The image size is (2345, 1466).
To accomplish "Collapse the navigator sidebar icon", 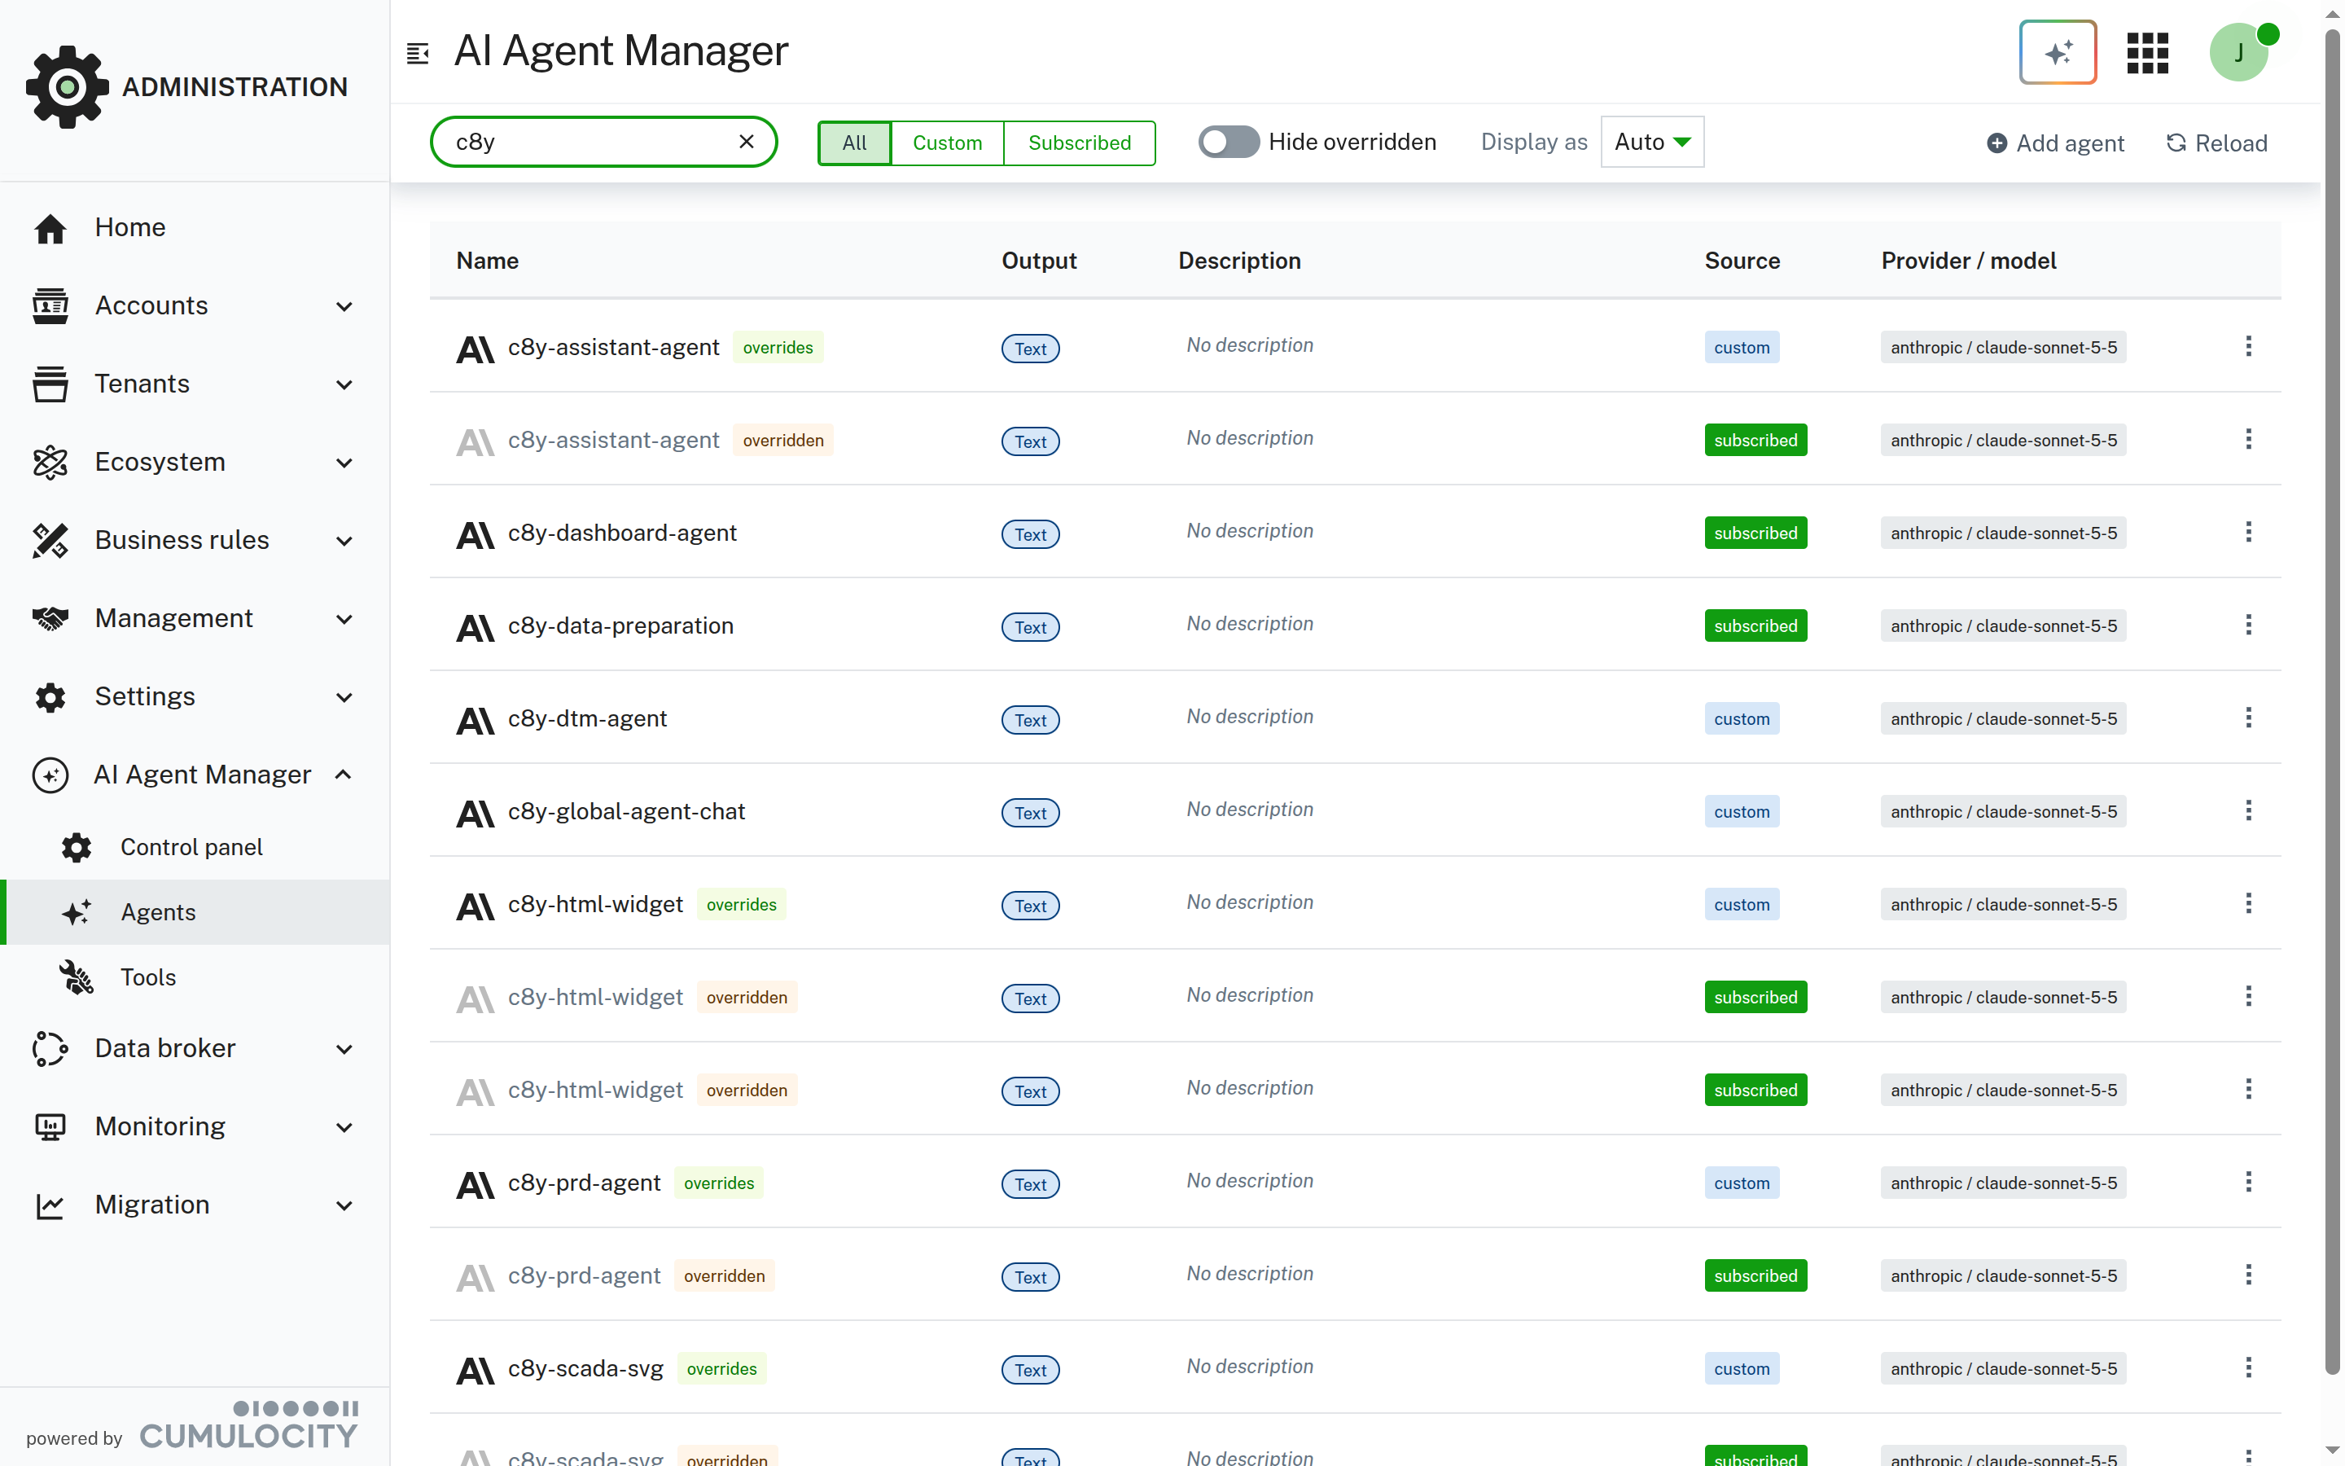I will click(418, 53).
